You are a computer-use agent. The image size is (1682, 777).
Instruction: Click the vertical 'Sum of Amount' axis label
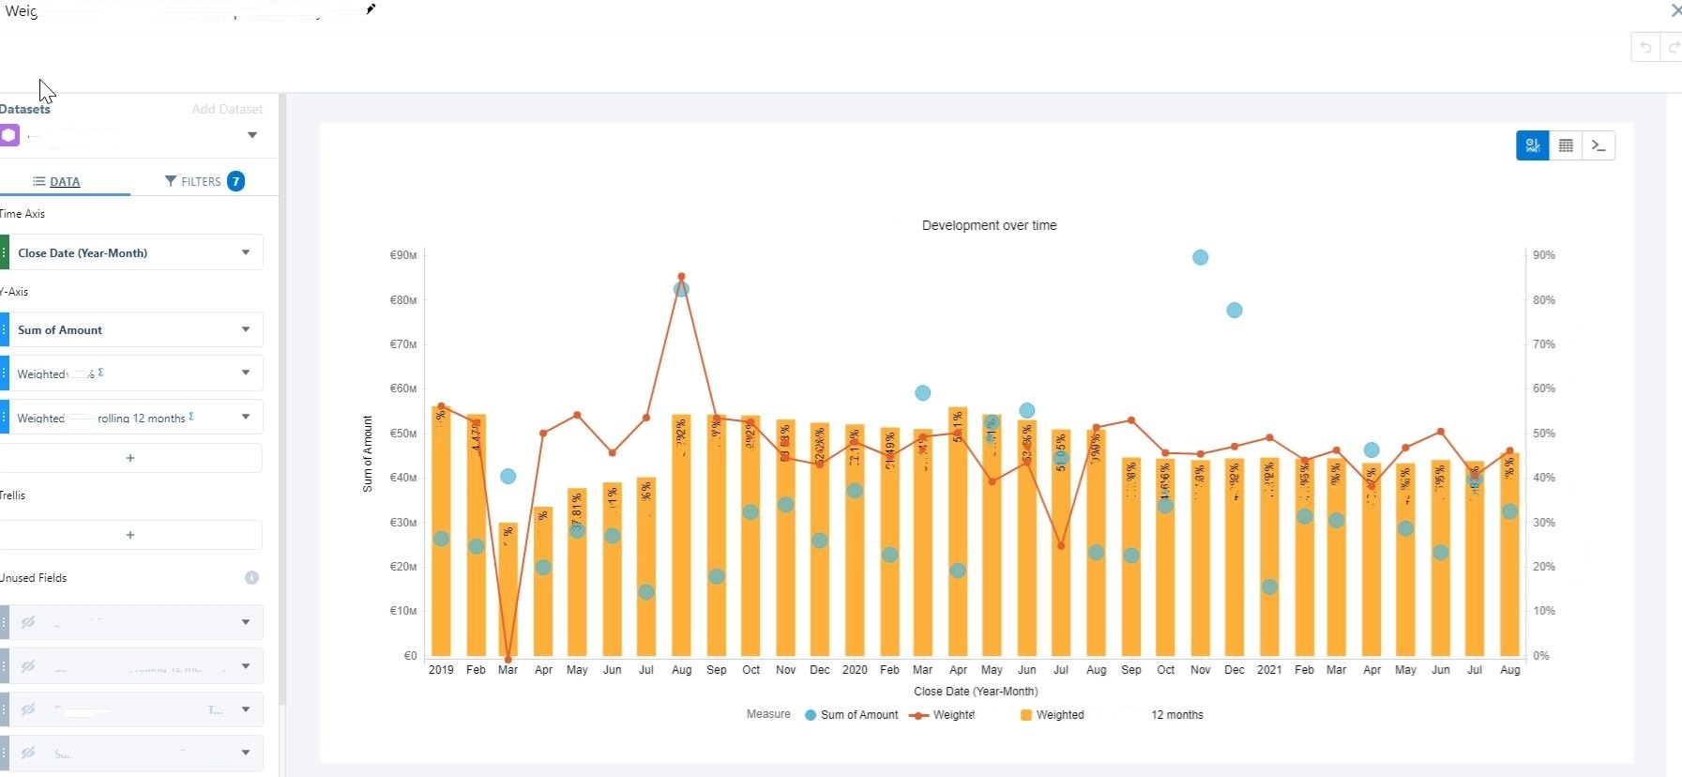[368, 454]
